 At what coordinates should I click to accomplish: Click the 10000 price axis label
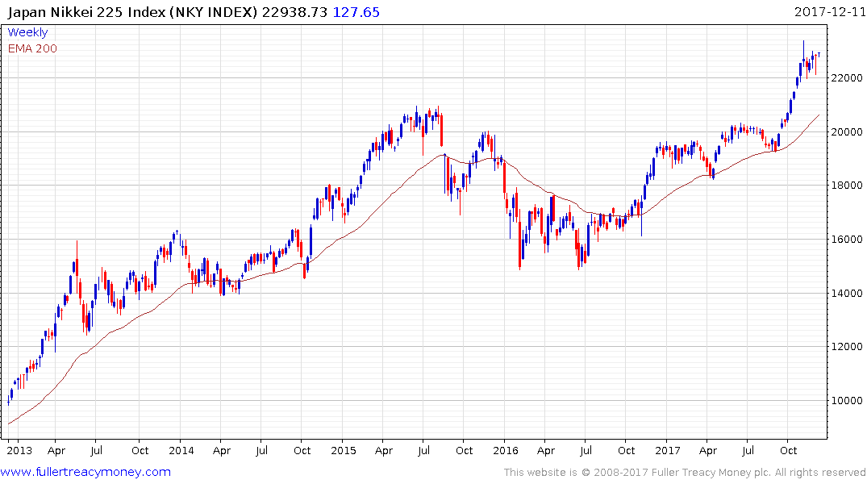[x=847, y=400]
